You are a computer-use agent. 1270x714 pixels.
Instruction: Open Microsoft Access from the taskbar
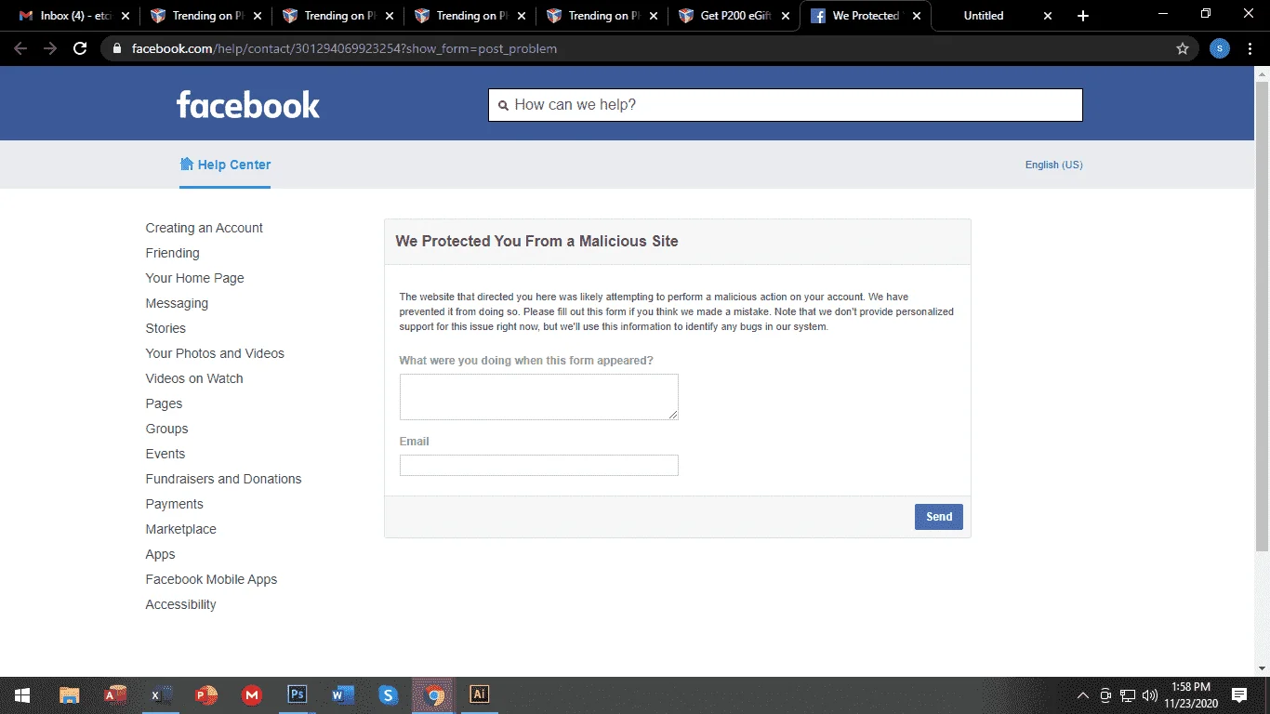(x=115, y=694)
